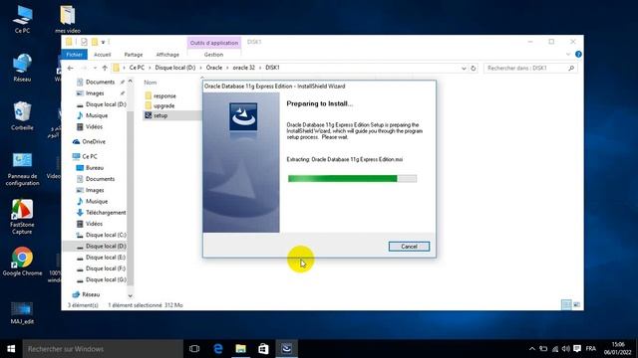Open Panneau de configuration desktop icon

click(x=22, y=169)
